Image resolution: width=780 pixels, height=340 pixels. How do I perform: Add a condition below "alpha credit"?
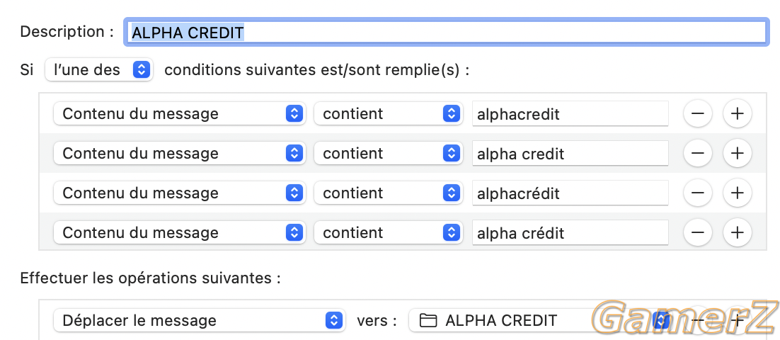pos(737,153)
